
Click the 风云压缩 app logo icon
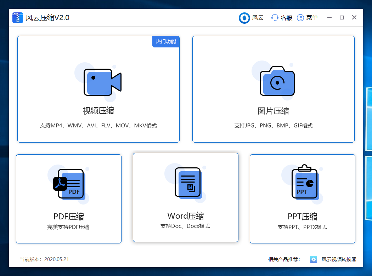[18, 18]
